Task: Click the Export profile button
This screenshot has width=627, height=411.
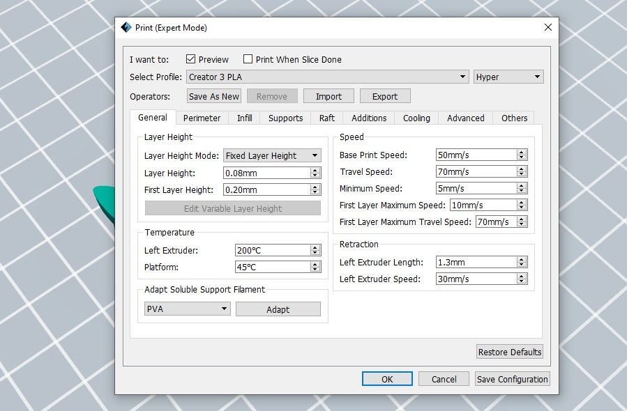Action: (x=384, y=97)
